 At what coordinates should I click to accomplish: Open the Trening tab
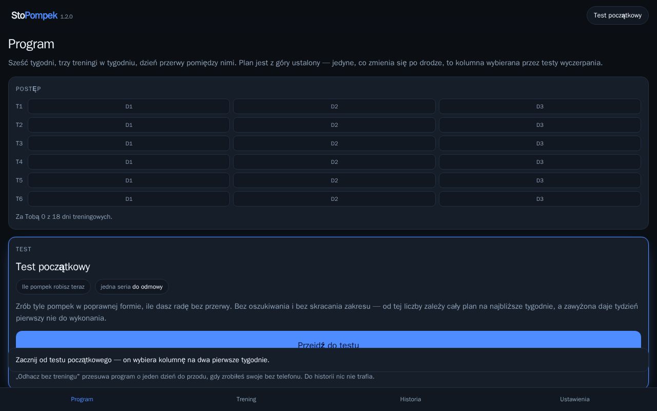coord(246,399)
